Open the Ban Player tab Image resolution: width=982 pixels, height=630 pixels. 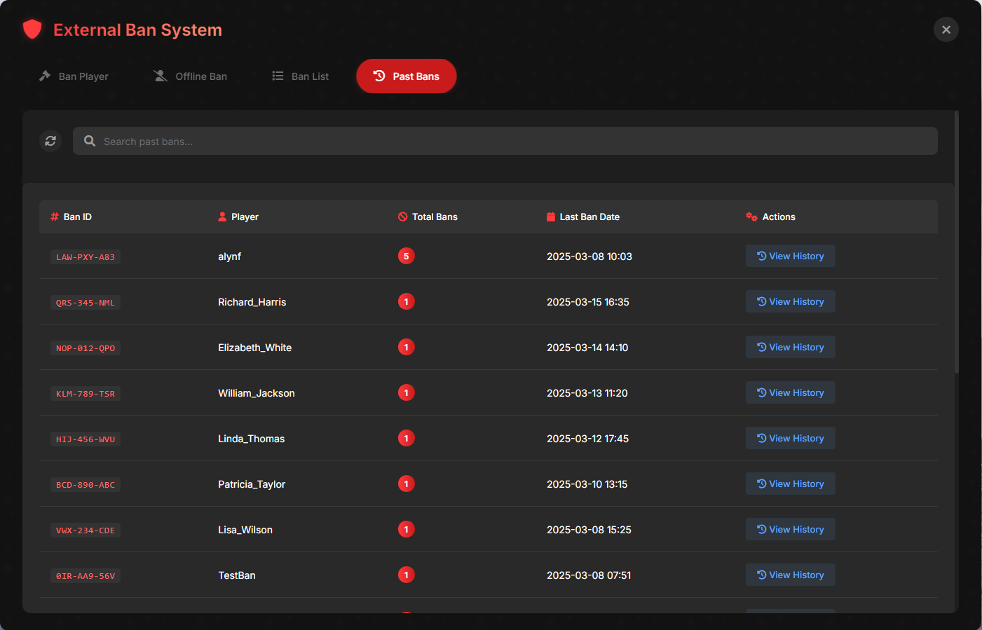click(x=73, y=76)
